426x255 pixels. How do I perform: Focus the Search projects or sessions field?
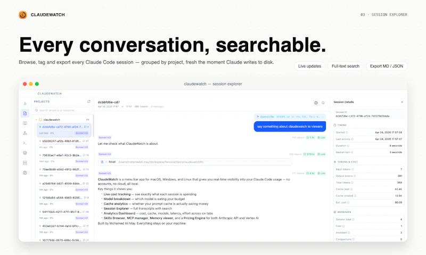pyautogui.click(x=63, y=110)
